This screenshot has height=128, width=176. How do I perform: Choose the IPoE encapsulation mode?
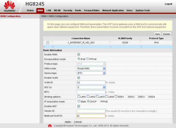tap(79, 59)
